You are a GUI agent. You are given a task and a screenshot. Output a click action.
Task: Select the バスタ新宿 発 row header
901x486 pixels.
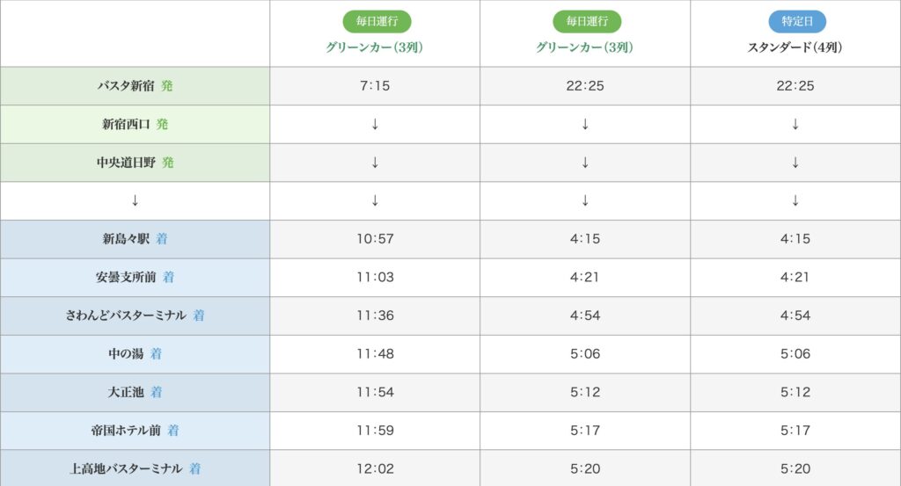(135, 86)
